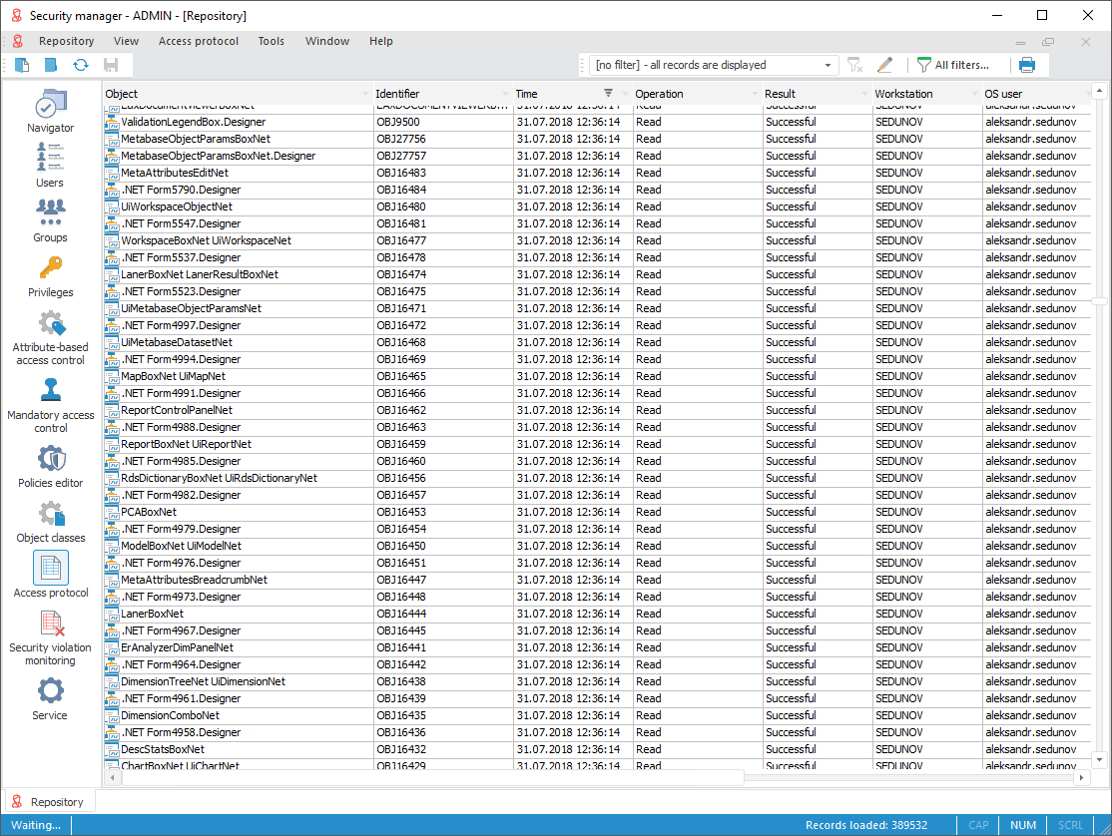Open the Privileges key icon
This screenshot has width=1112, height=836.
pyautogui.click(x=50, y=274)
